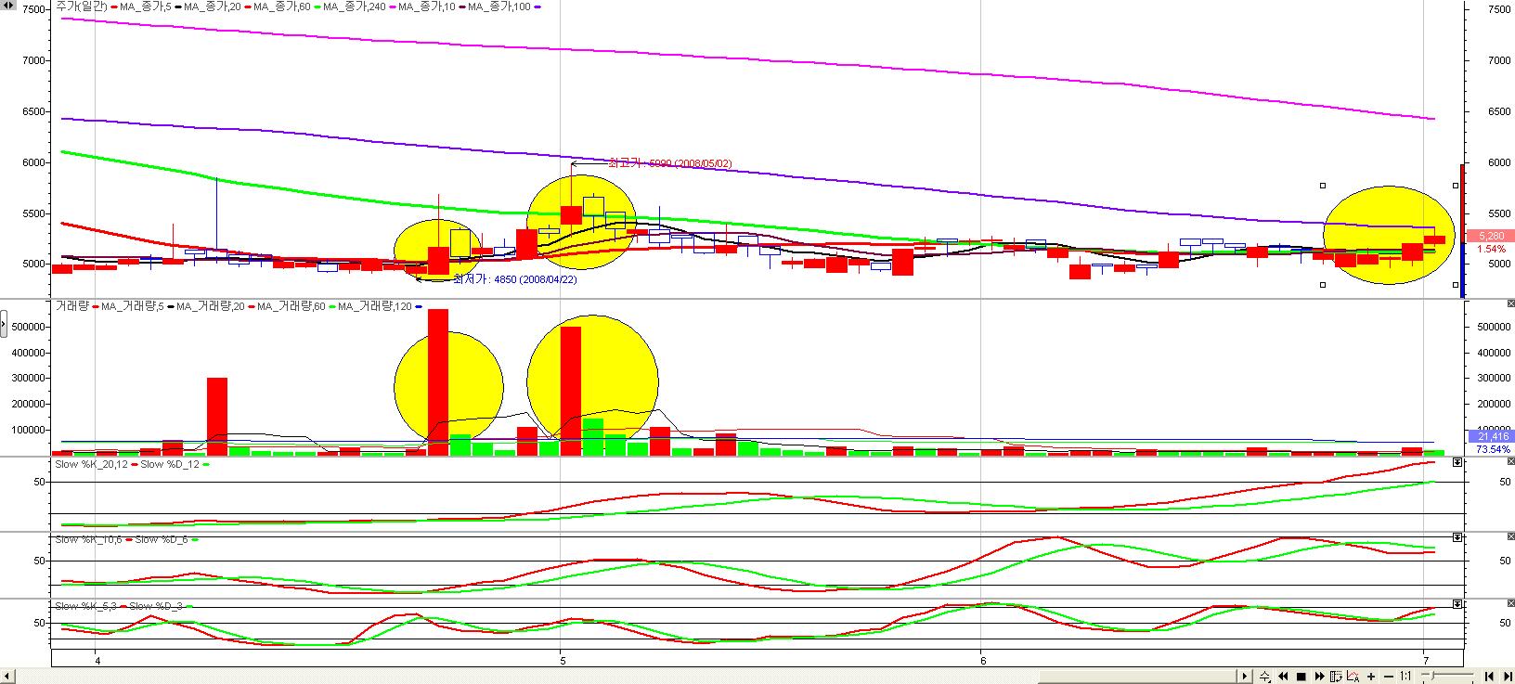Jump to the first data with skip-back icon
This screenshot has height=684, width=1515.
[x=1489, y=677]
